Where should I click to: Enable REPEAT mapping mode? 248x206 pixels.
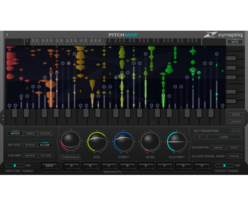coord(15,133)
